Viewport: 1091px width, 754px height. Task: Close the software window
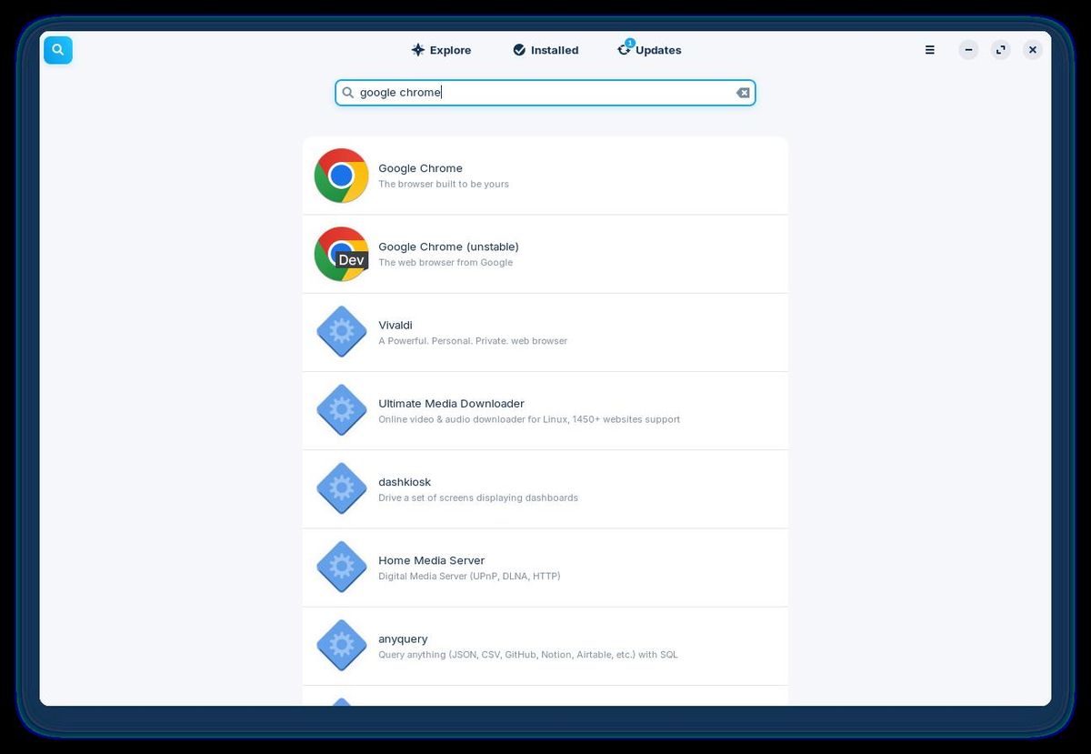click(x=1032, y=50)
